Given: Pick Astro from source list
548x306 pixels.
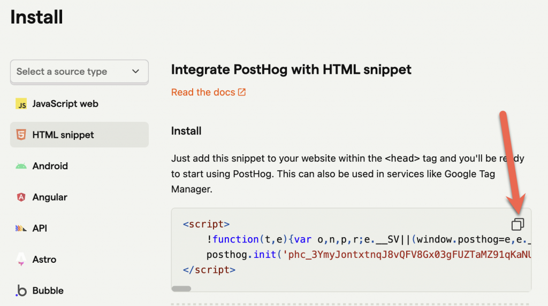Looking at the screenshot, I should pyautogui.click(x=79, y=259).
